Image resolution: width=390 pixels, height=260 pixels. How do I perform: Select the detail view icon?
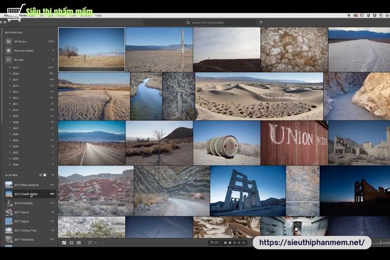click(x=79, y=242)
